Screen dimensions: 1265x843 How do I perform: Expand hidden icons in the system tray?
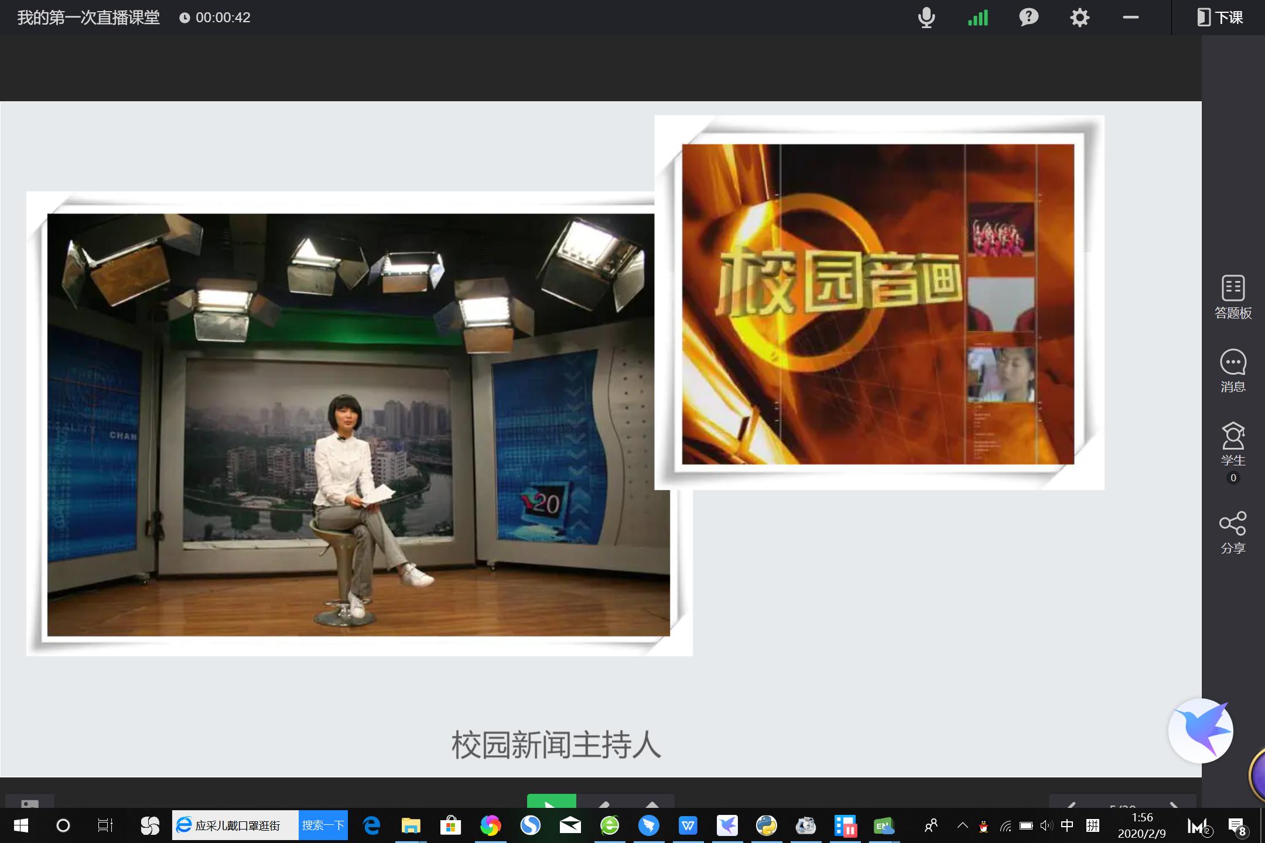pyautogui.click(x=962, y=825)
